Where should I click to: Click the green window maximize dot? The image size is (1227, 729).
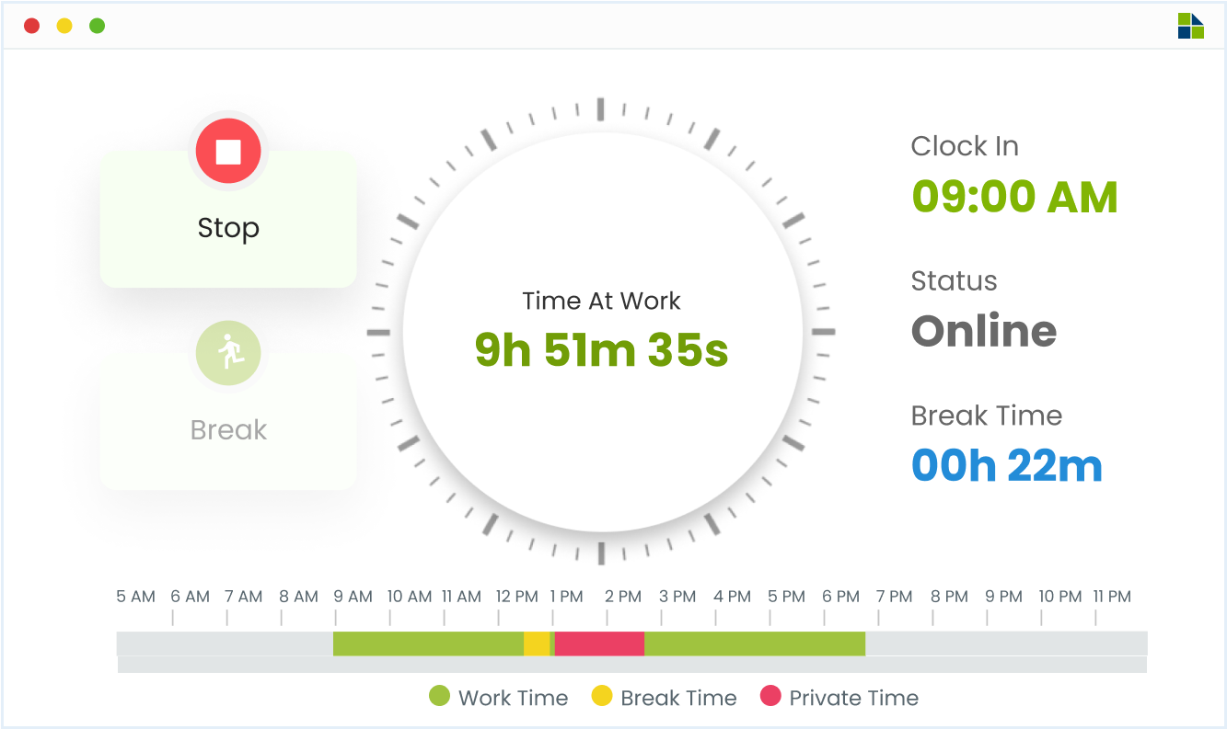click(97, 26)
